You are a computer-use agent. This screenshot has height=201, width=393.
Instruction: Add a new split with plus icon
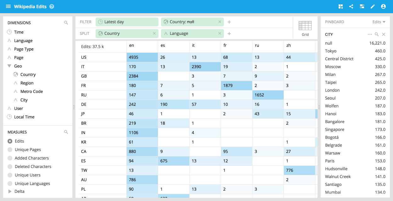[229, 34]
